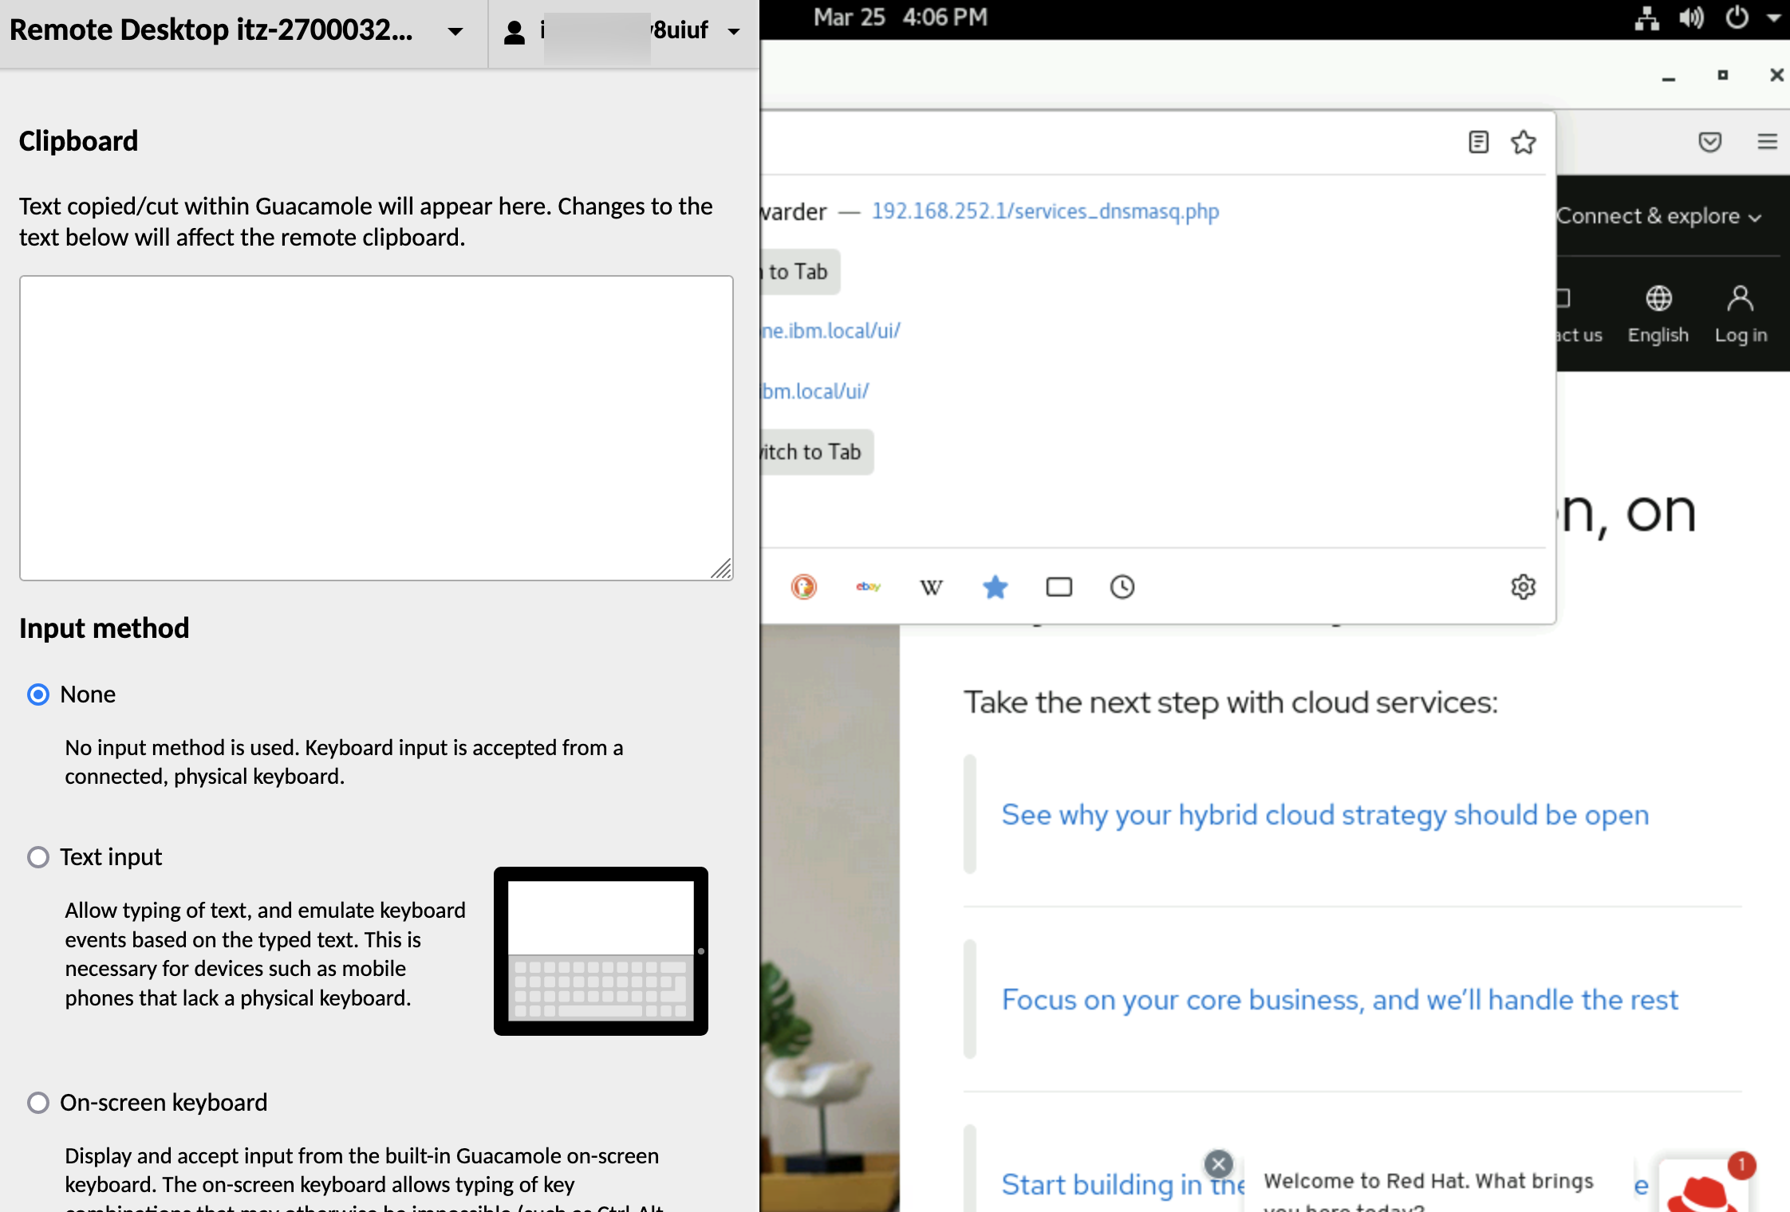1790x1212 pixels.
Task: Click the Input method heading text
Action: [x=104, y=628]
